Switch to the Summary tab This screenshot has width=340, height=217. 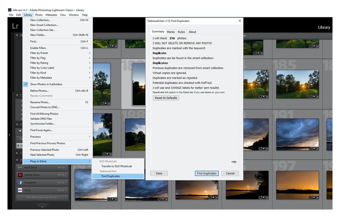pos(158,31)
